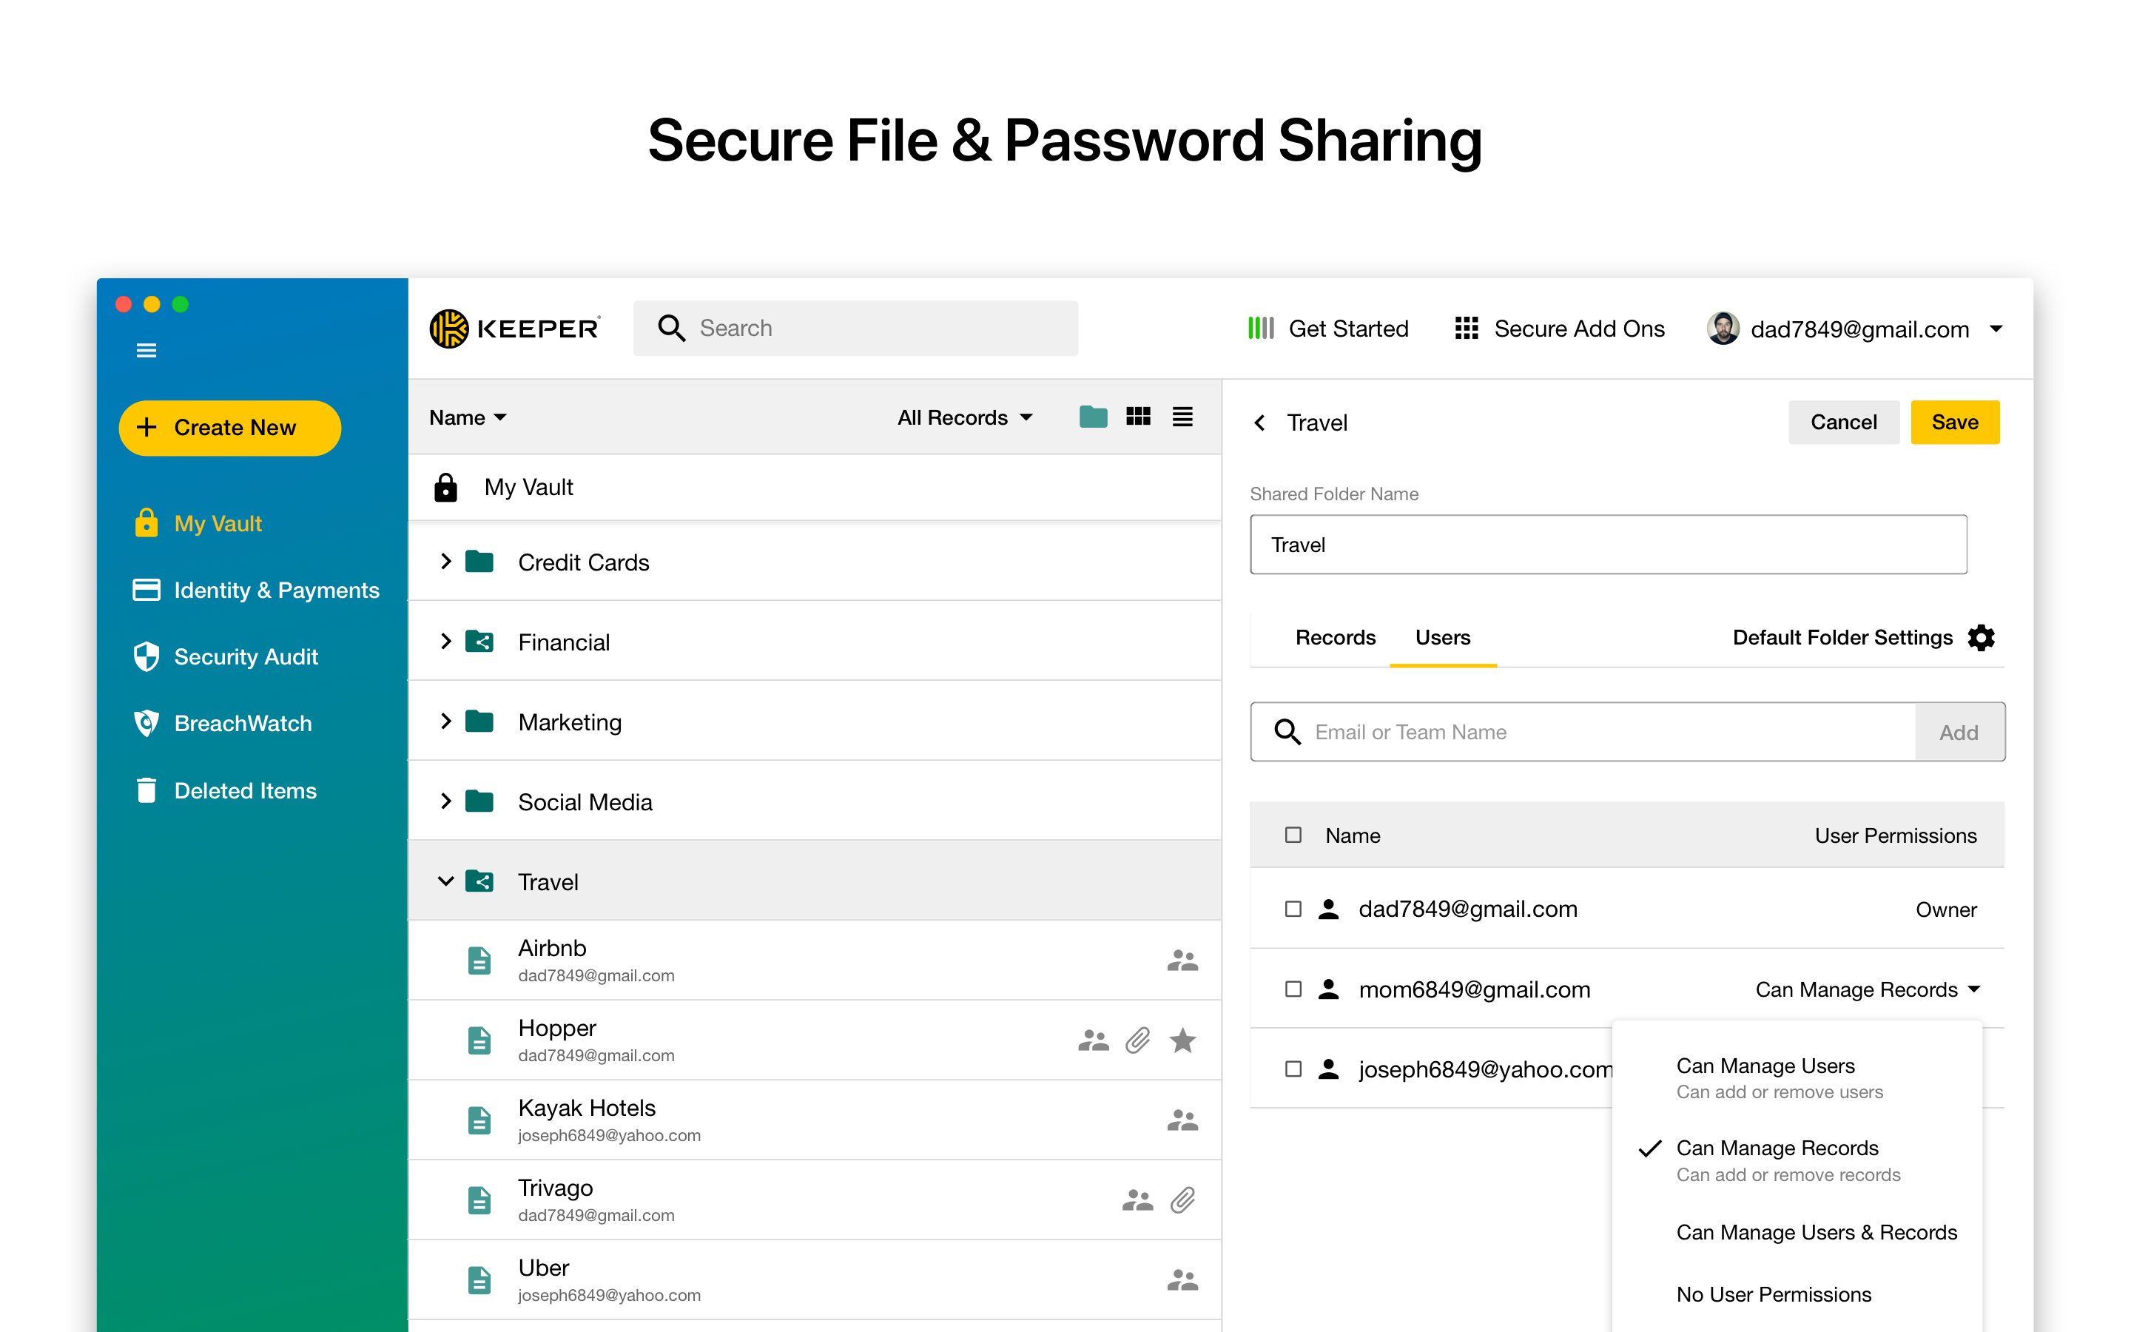
Task: Tick the checkbox next to joseph6849@yahoo.com
Action: tap(1293, 1069)
